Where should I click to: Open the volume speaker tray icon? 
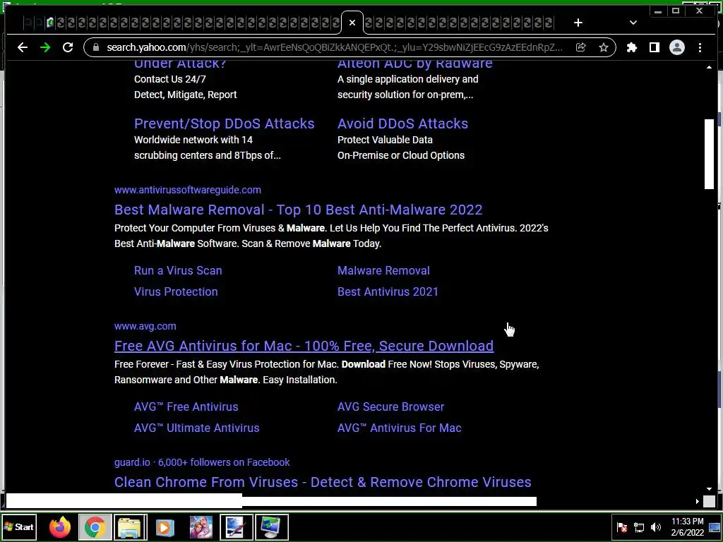click(x=656, y=527)
